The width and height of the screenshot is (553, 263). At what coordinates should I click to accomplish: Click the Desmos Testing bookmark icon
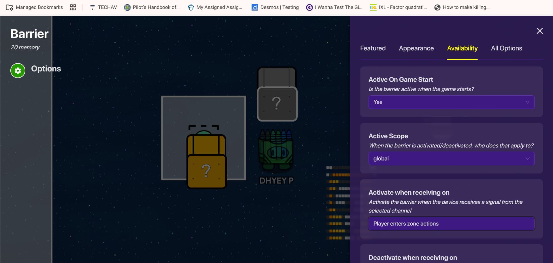[255, 7]
